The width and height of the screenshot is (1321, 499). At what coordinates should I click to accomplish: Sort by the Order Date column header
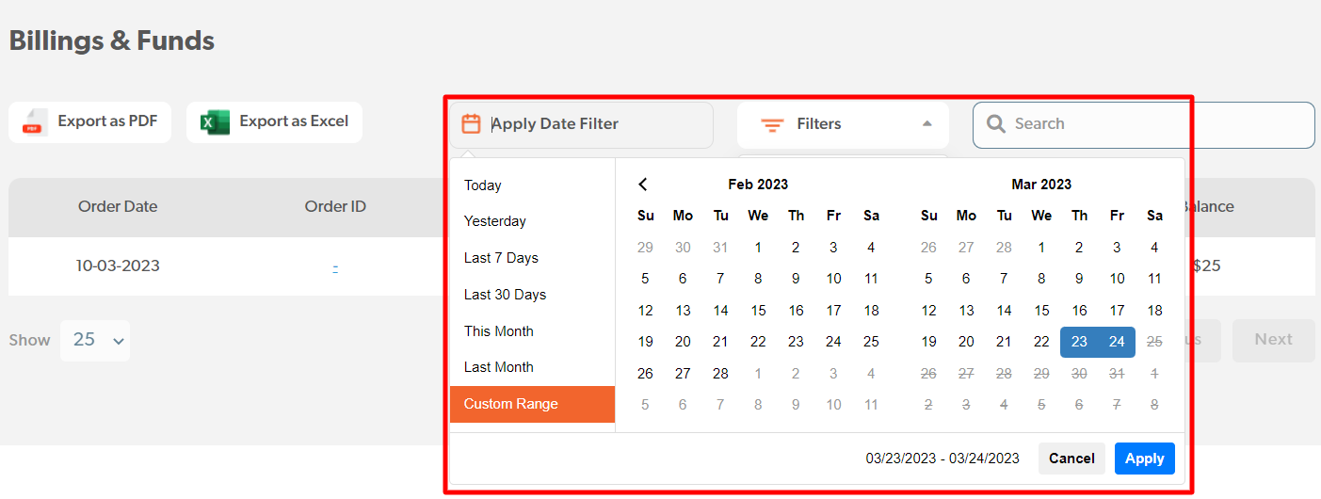(x=118, y=207)
